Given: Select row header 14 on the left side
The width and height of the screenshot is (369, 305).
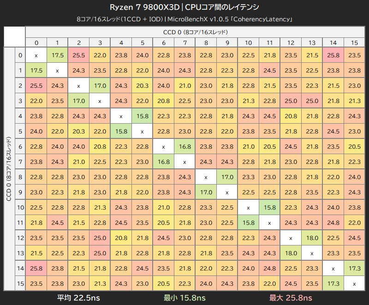Looking at the screenshot, I should [20, 268].
